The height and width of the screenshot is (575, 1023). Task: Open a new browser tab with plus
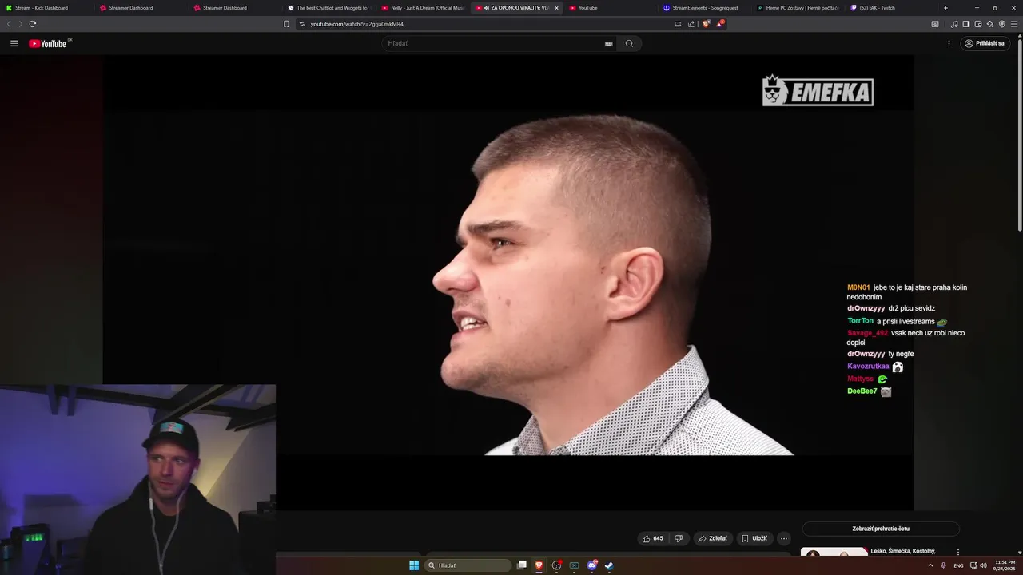[x=945, y=8]
